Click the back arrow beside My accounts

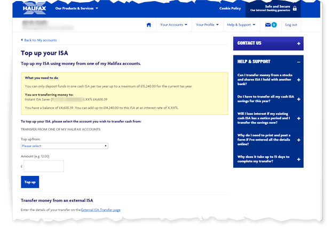[x=22, y=40]
